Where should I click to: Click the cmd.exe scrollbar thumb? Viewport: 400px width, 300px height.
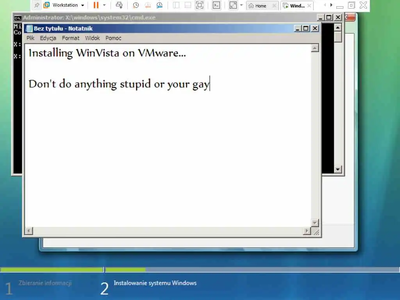(x=338, y=37)
